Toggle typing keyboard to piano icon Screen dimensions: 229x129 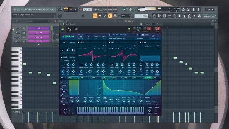(95, 16)
